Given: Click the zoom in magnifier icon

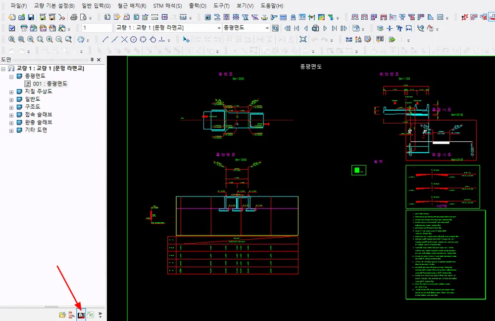Looking at the screenshot, I should pyautogui.click(x=49, y=40).
